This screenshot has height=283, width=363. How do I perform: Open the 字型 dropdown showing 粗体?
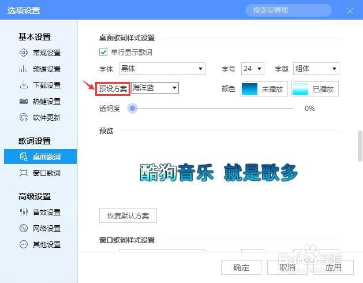(316, 69)
